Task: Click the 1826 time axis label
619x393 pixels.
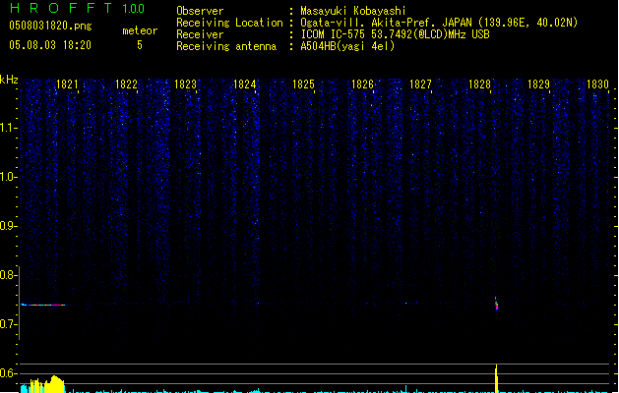Action: tap(362, 84)
